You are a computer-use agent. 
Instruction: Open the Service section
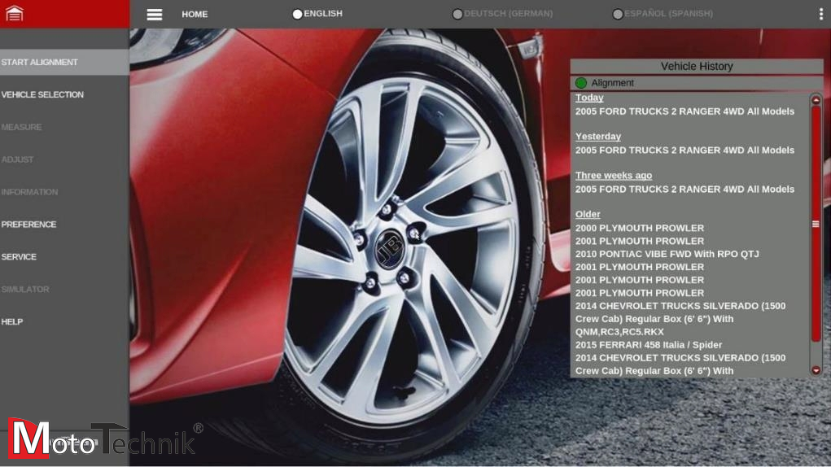click(x=19, y=257)
